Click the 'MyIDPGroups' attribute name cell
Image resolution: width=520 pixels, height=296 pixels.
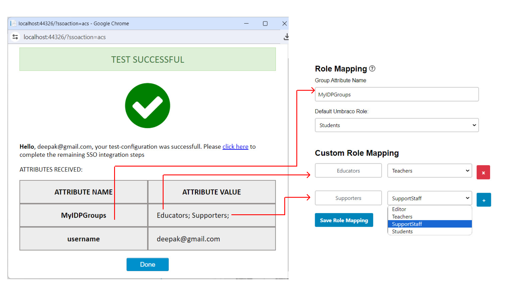(84, 215)
